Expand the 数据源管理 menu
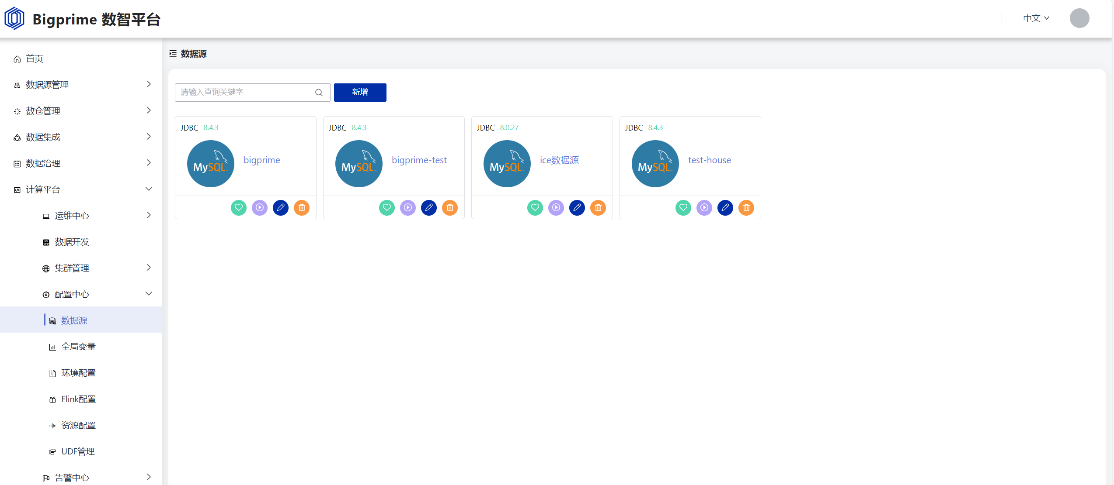 point(81,84)
